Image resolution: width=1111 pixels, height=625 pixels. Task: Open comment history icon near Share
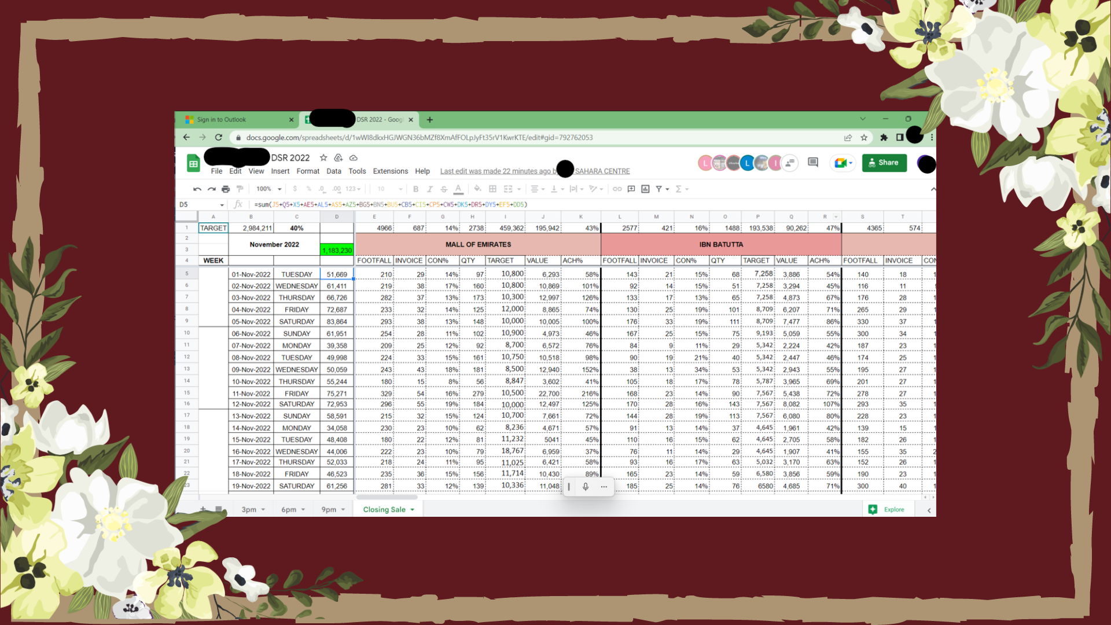tap(812, 163)
